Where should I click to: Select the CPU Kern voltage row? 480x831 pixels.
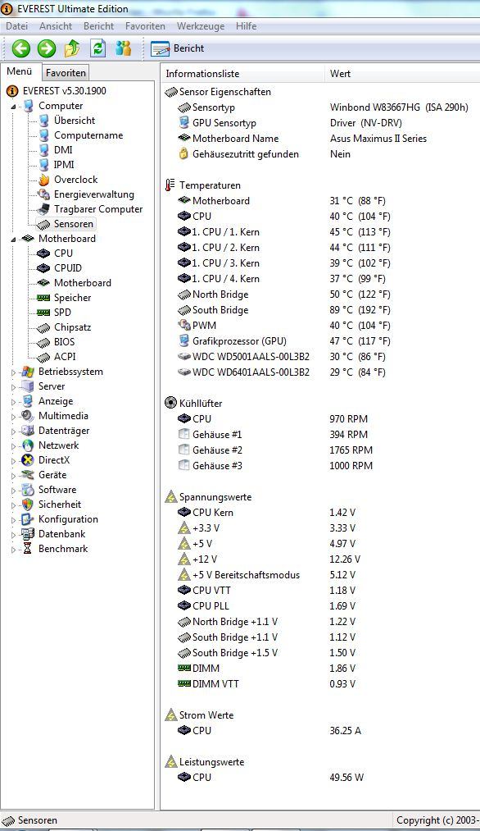(x=320, y=513)
